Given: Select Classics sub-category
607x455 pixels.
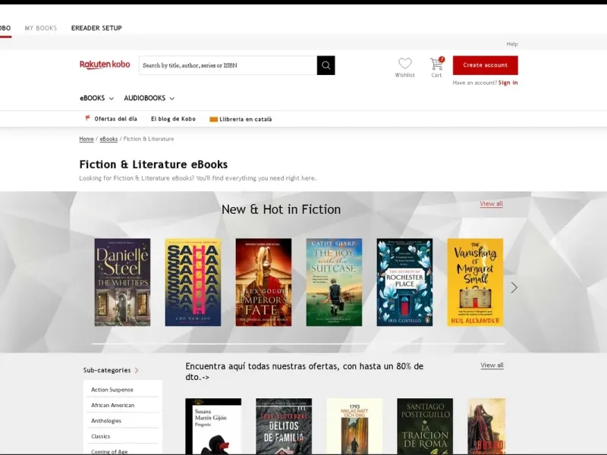Looking at the screenshot, I should pyautogui.click(x=101, y=436).
